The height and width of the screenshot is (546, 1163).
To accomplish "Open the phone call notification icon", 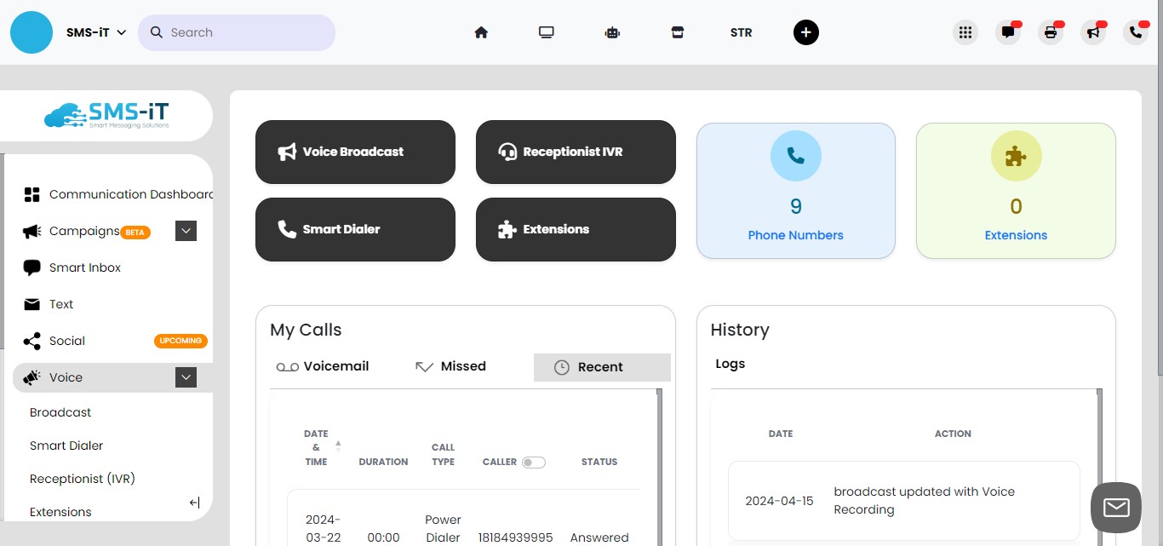I will click(1136, 32).
